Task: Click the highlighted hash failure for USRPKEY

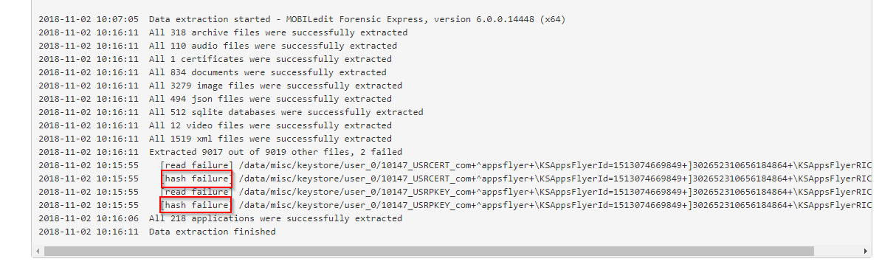Action: pyautogui.click(x=196, y=205)
